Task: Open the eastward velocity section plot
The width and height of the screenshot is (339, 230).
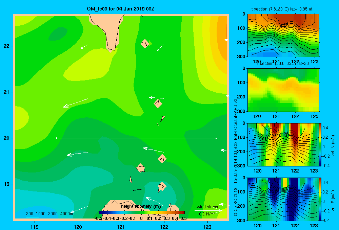Action: [x=283, y=199]
